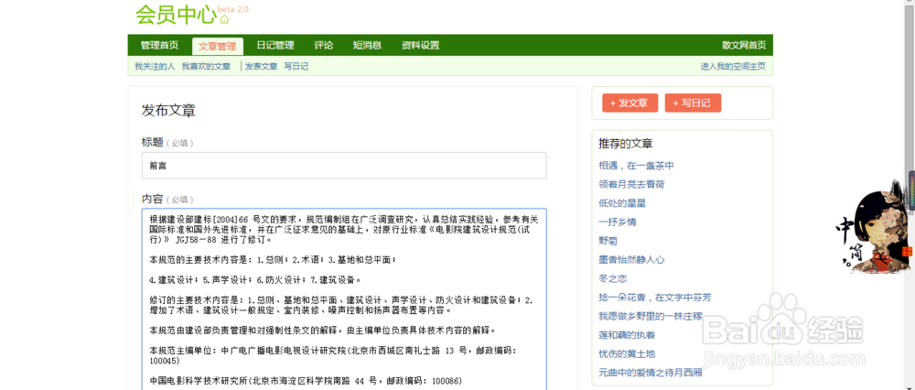Screen dimensions: 915x390
Task: Open recommended article 墨香怡然静人心
Action: (631, 259)
